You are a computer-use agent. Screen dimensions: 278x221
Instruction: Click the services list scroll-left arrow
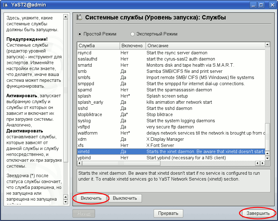click(x=80, y=163)
